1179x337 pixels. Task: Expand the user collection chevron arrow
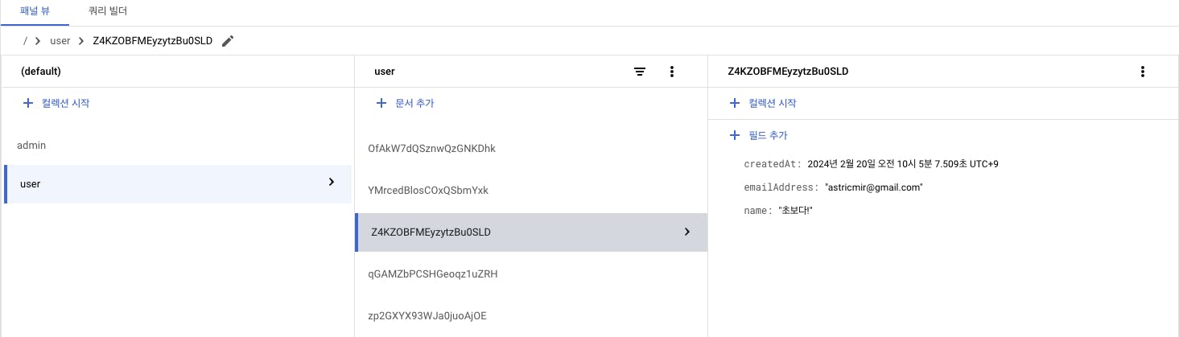click(x=331, y=183)
